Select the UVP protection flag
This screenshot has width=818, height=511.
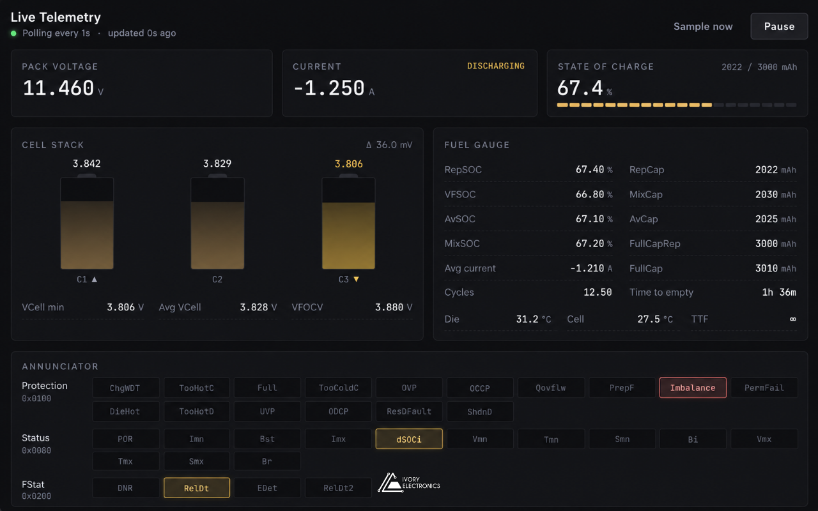pos(267,411)
